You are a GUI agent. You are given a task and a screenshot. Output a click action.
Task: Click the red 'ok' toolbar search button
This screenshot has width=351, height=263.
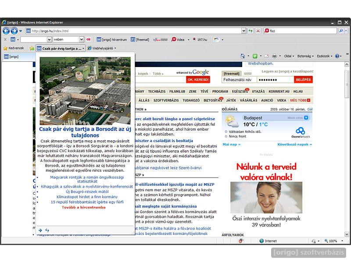(89, 39)
